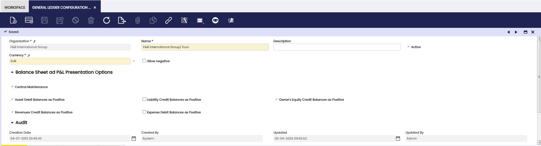Open the Currency dropdown arrow

coord(134,61)
